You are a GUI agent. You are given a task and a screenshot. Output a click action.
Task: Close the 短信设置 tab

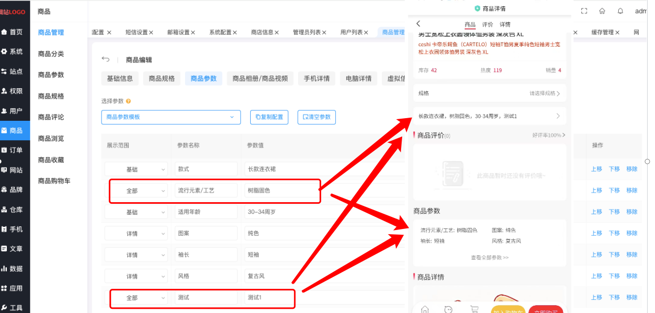pos(151,33)
